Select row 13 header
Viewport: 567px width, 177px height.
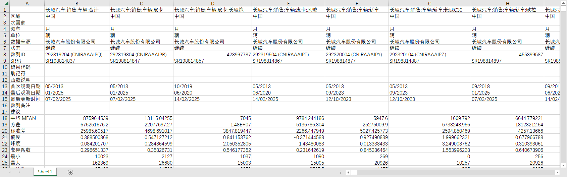click(5, 86)
